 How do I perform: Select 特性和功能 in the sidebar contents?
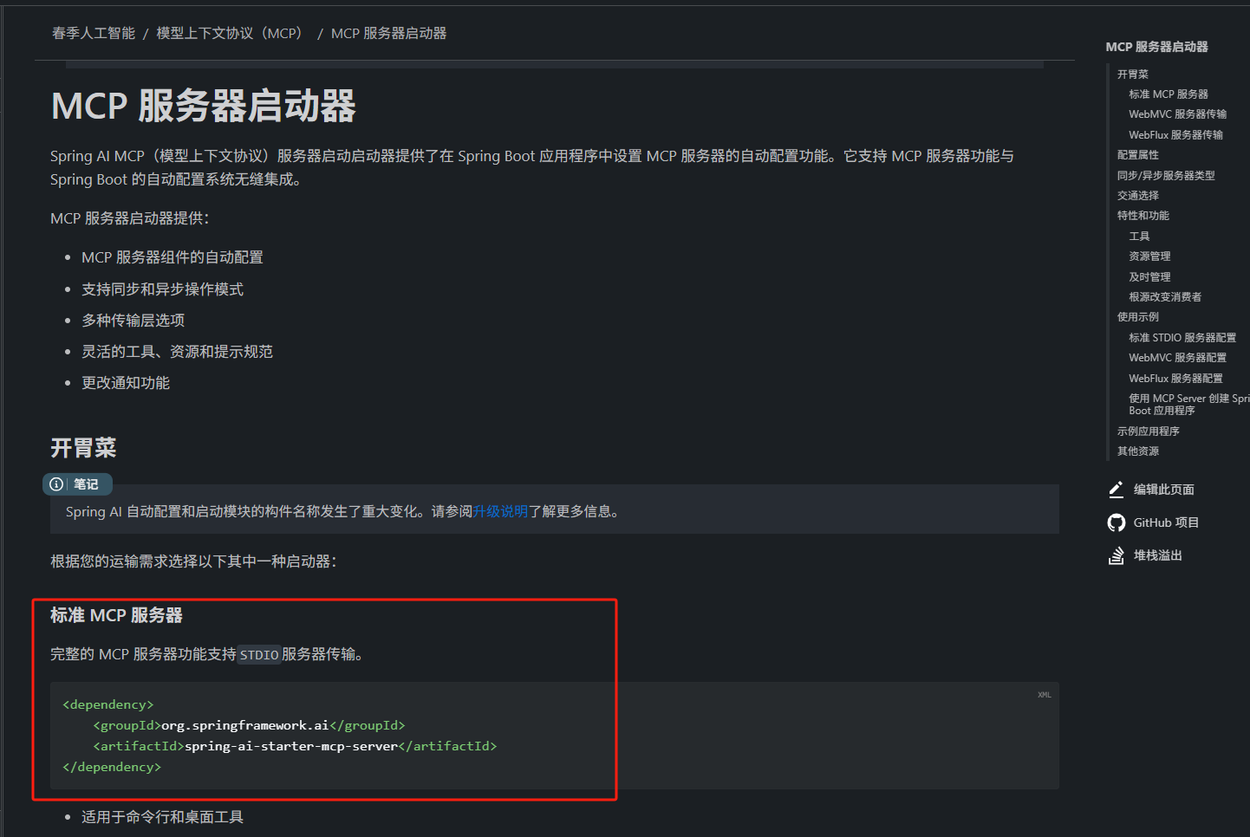1143,216
